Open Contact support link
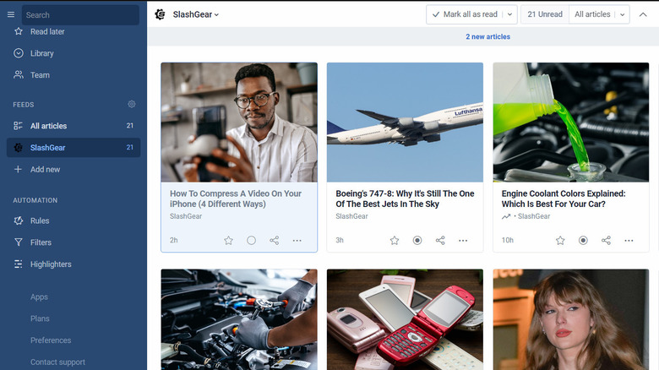659x370 pixels. pyautogui.click(x=57, y=362)
